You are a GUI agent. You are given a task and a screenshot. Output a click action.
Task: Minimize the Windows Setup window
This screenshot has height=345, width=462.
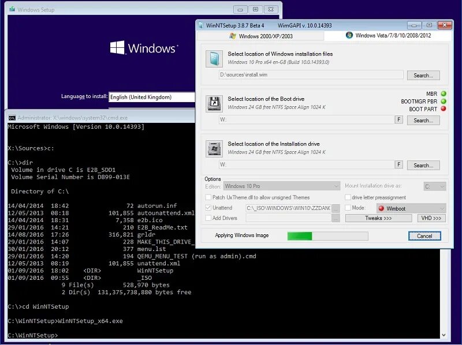pos(240,9)
